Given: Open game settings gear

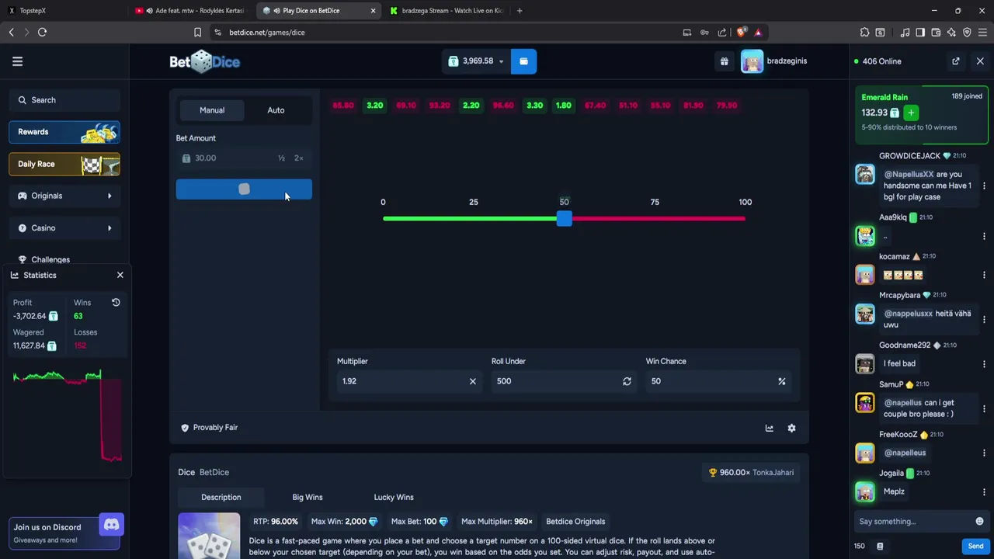Looking at the screenshot, I should click(x=791, y=428).
